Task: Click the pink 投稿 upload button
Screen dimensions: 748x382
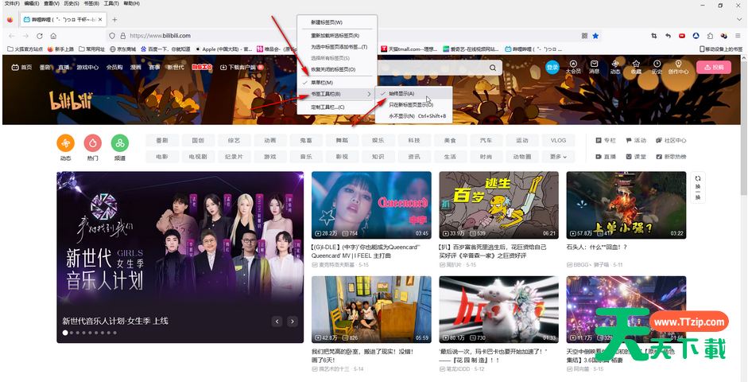Action: pos(714,68)
